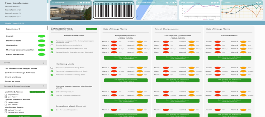Select Transformer 3 in the Power transformers list
Screen dimensions: 265x117
click(13, 13)
